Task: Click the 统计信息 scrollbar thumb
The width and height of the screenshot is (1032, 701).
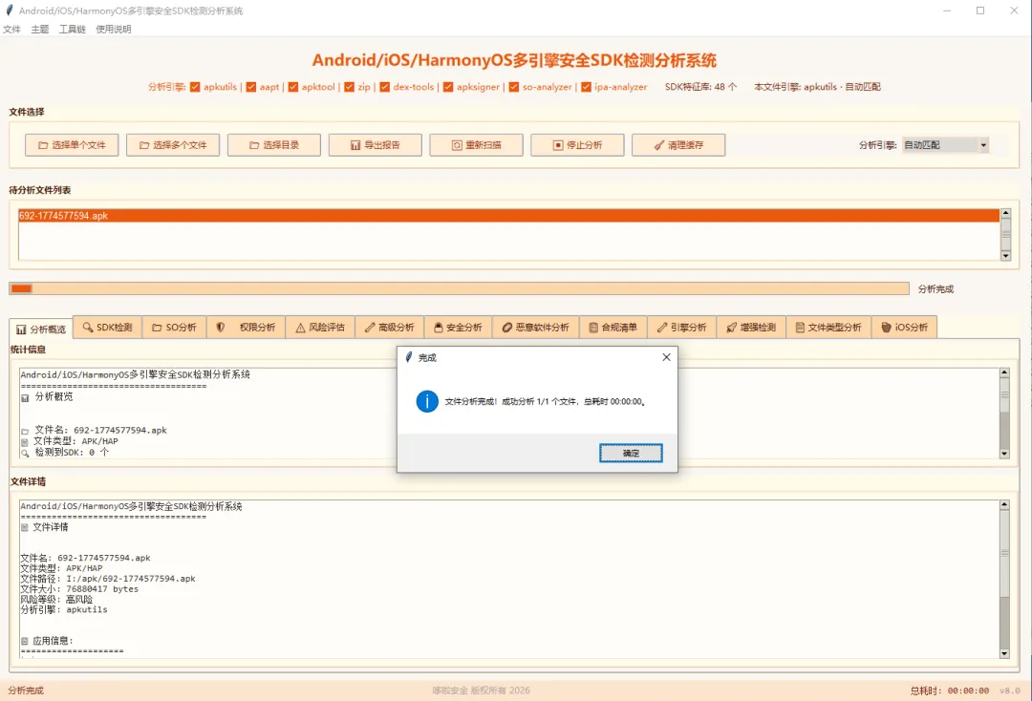Action: 1004,396
